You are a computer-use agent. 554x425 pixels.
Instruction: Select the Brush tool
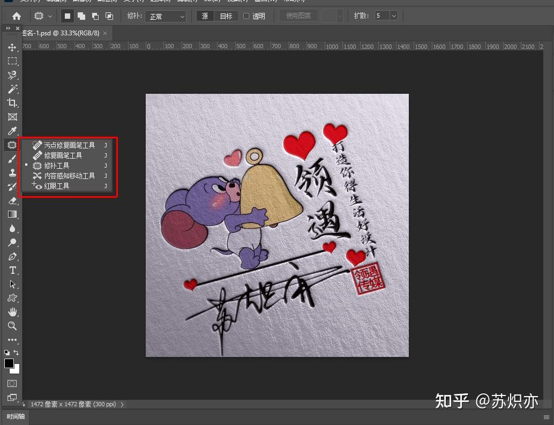pyautogui.click(x=12, y=159)
